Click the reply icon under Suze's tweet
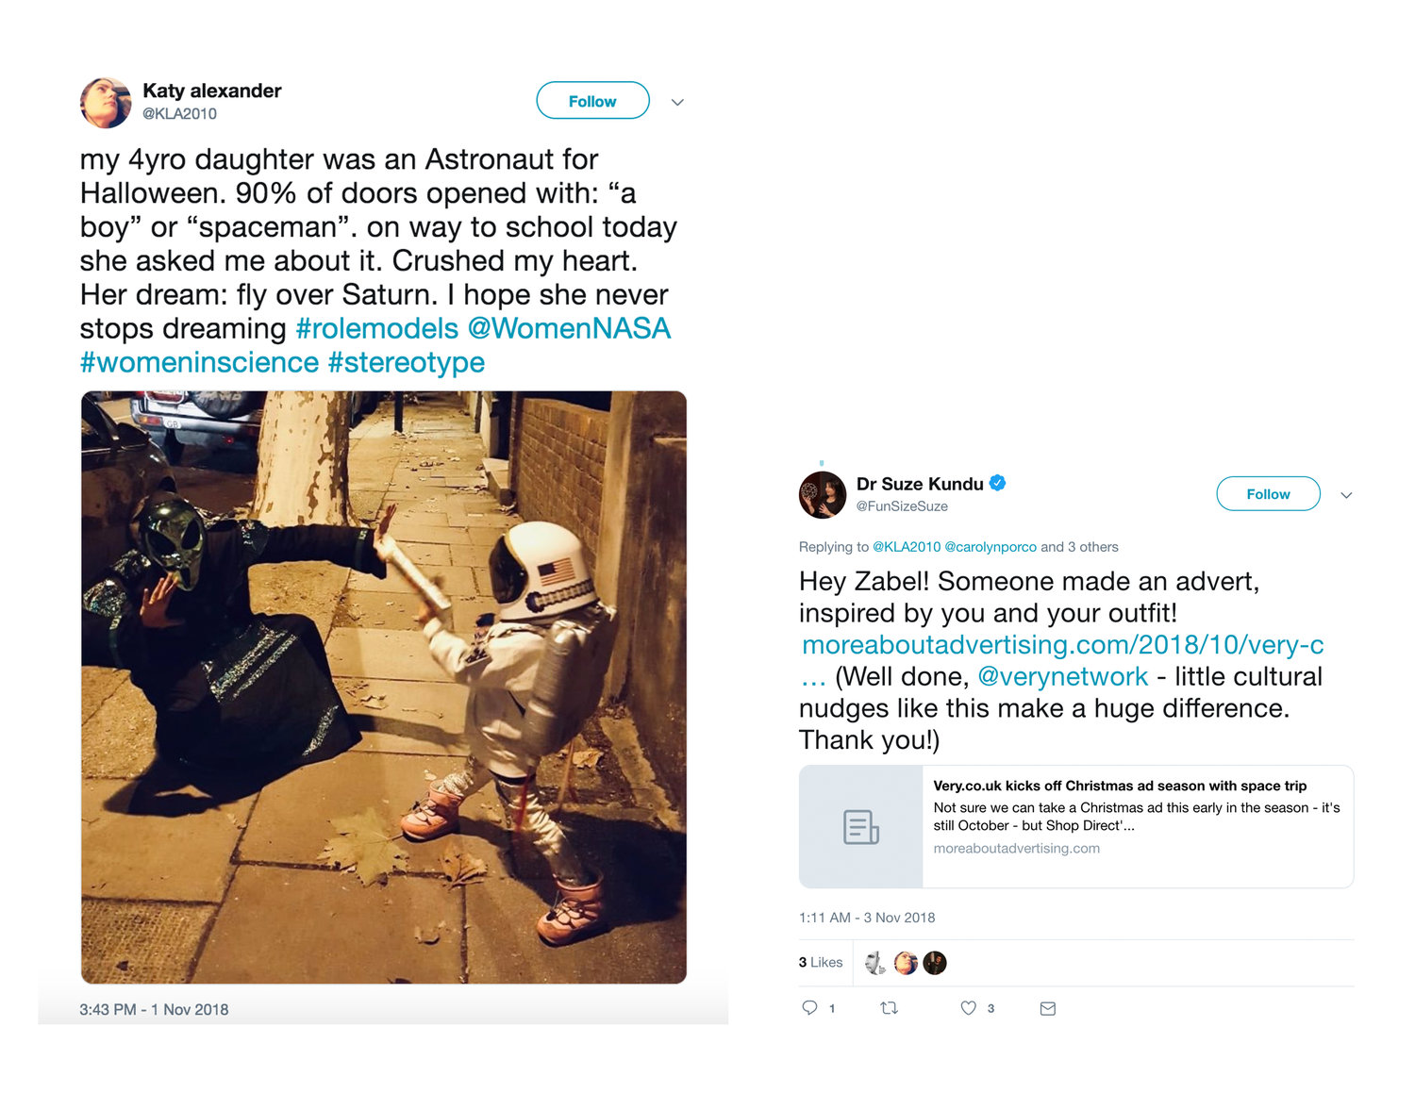This screenshot has width=1415, height=1093. point(809,1008)
